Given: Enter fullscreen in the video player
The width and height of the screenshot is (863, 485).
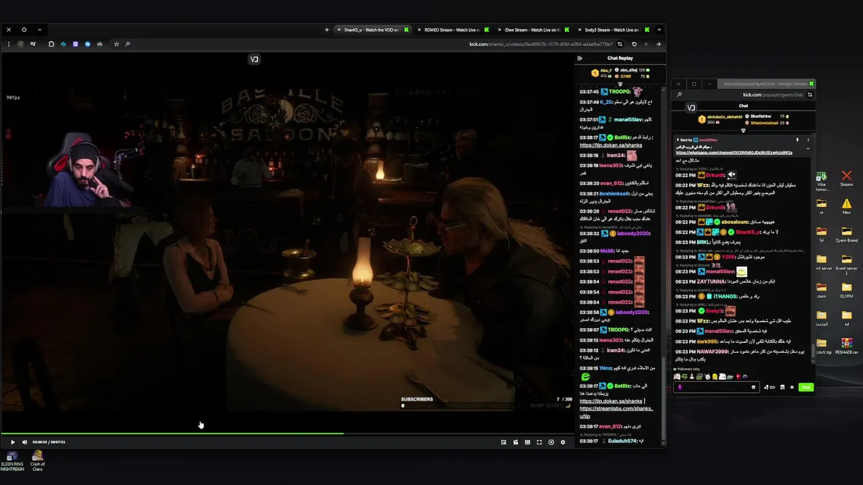Looking at the screenshot, I should (x=539, y=442).
